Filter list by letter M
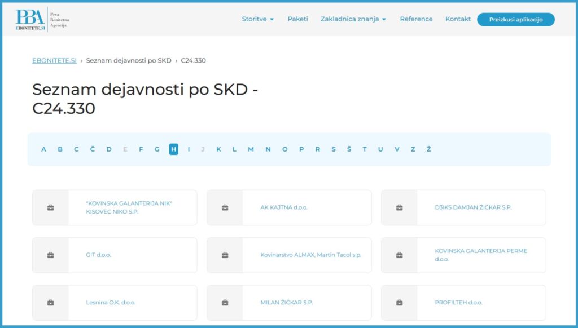 251,149
